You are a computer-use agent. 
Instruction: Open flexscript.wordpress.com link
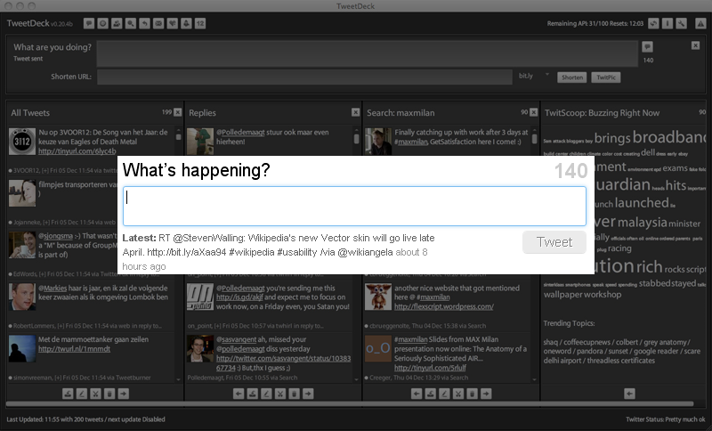pos(443,306)
